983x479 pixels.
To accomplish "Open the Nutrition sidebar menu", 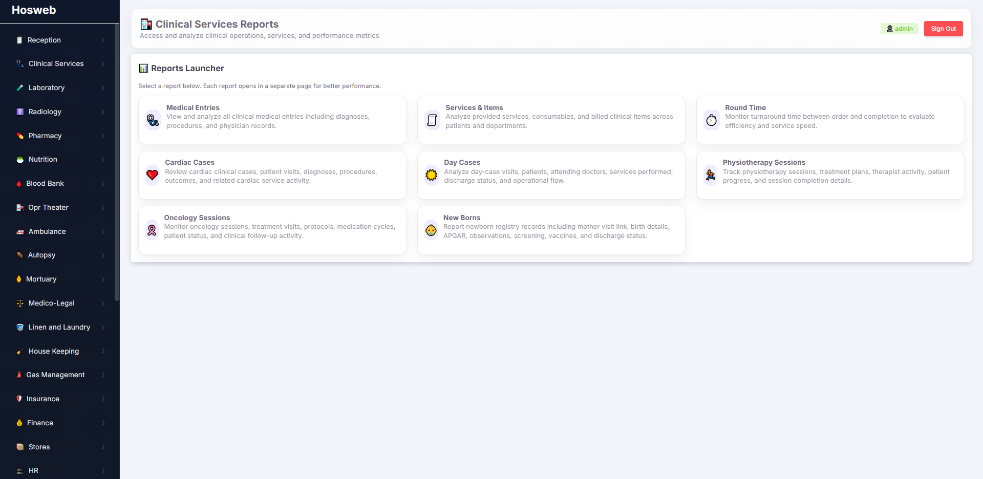I will [x=60, y=160].
